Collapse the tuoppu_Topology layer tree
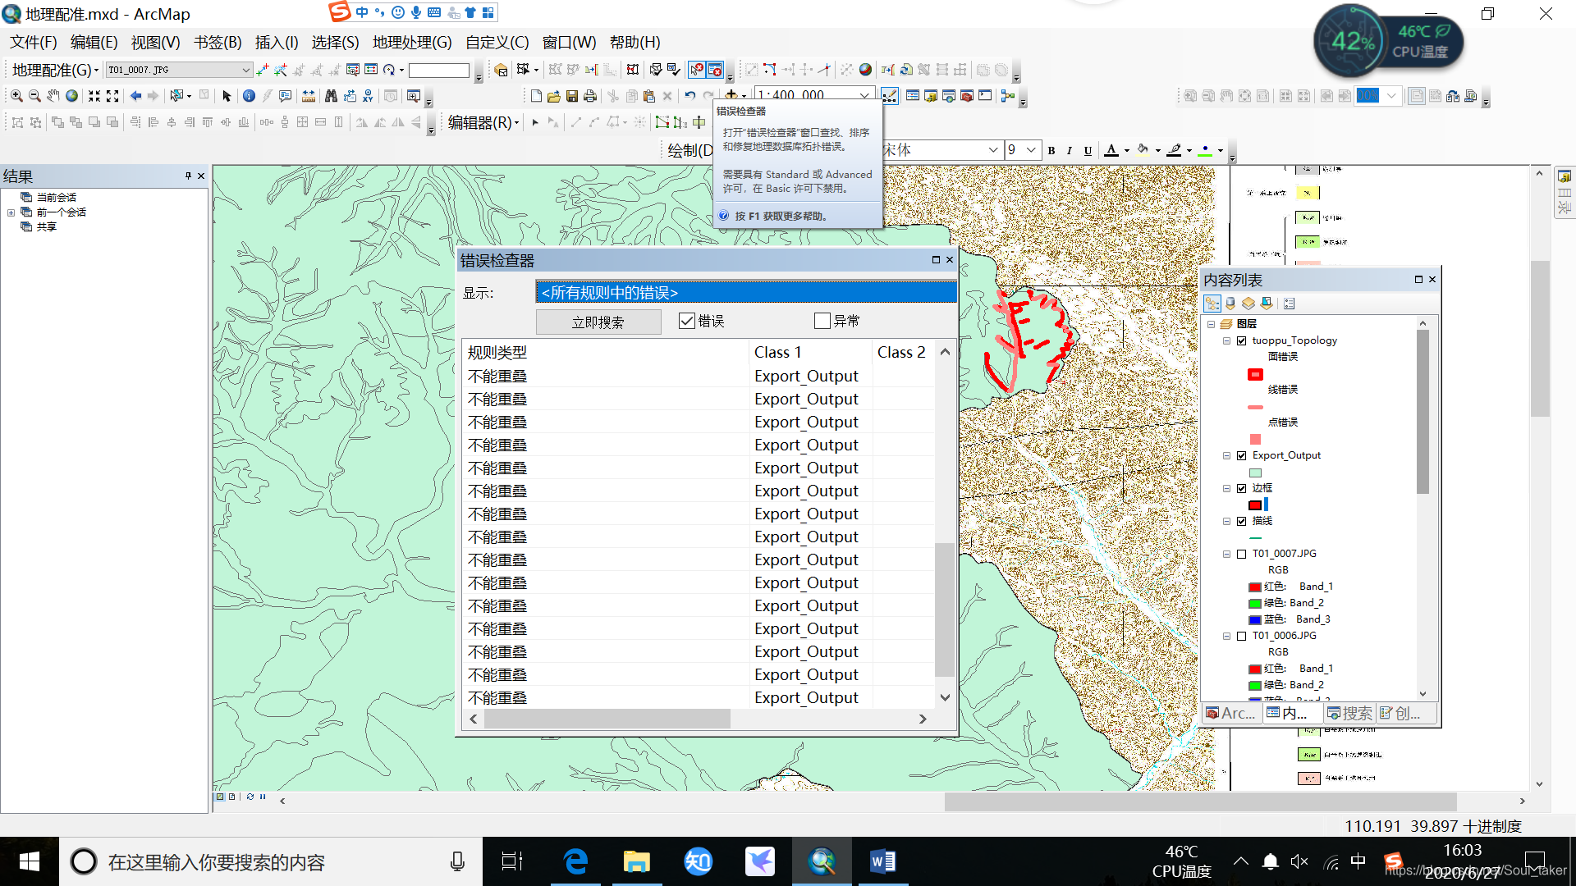The height and width of the screenshot is (886, 1576). (1226, 340)
